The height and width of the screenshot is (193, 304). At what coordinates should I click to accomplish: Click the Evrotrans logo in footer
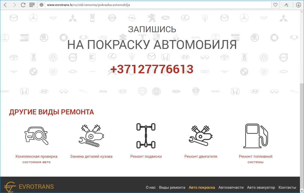pos(29,187)
